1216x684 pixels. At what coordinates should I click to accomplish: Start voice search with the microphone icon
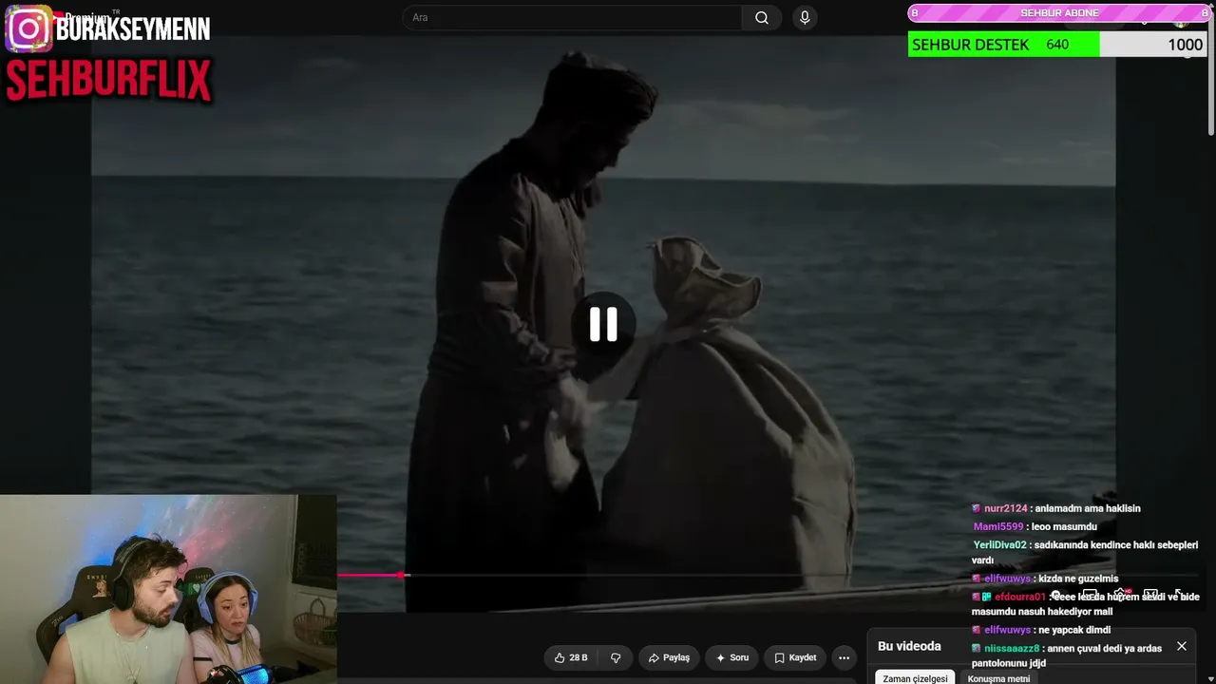pos(805,17)
